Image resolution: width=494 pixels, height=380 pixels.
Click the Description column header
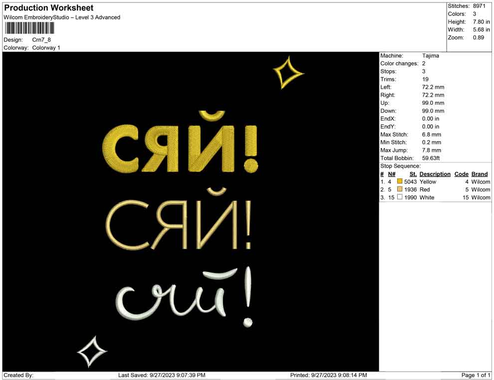point(435,174)
